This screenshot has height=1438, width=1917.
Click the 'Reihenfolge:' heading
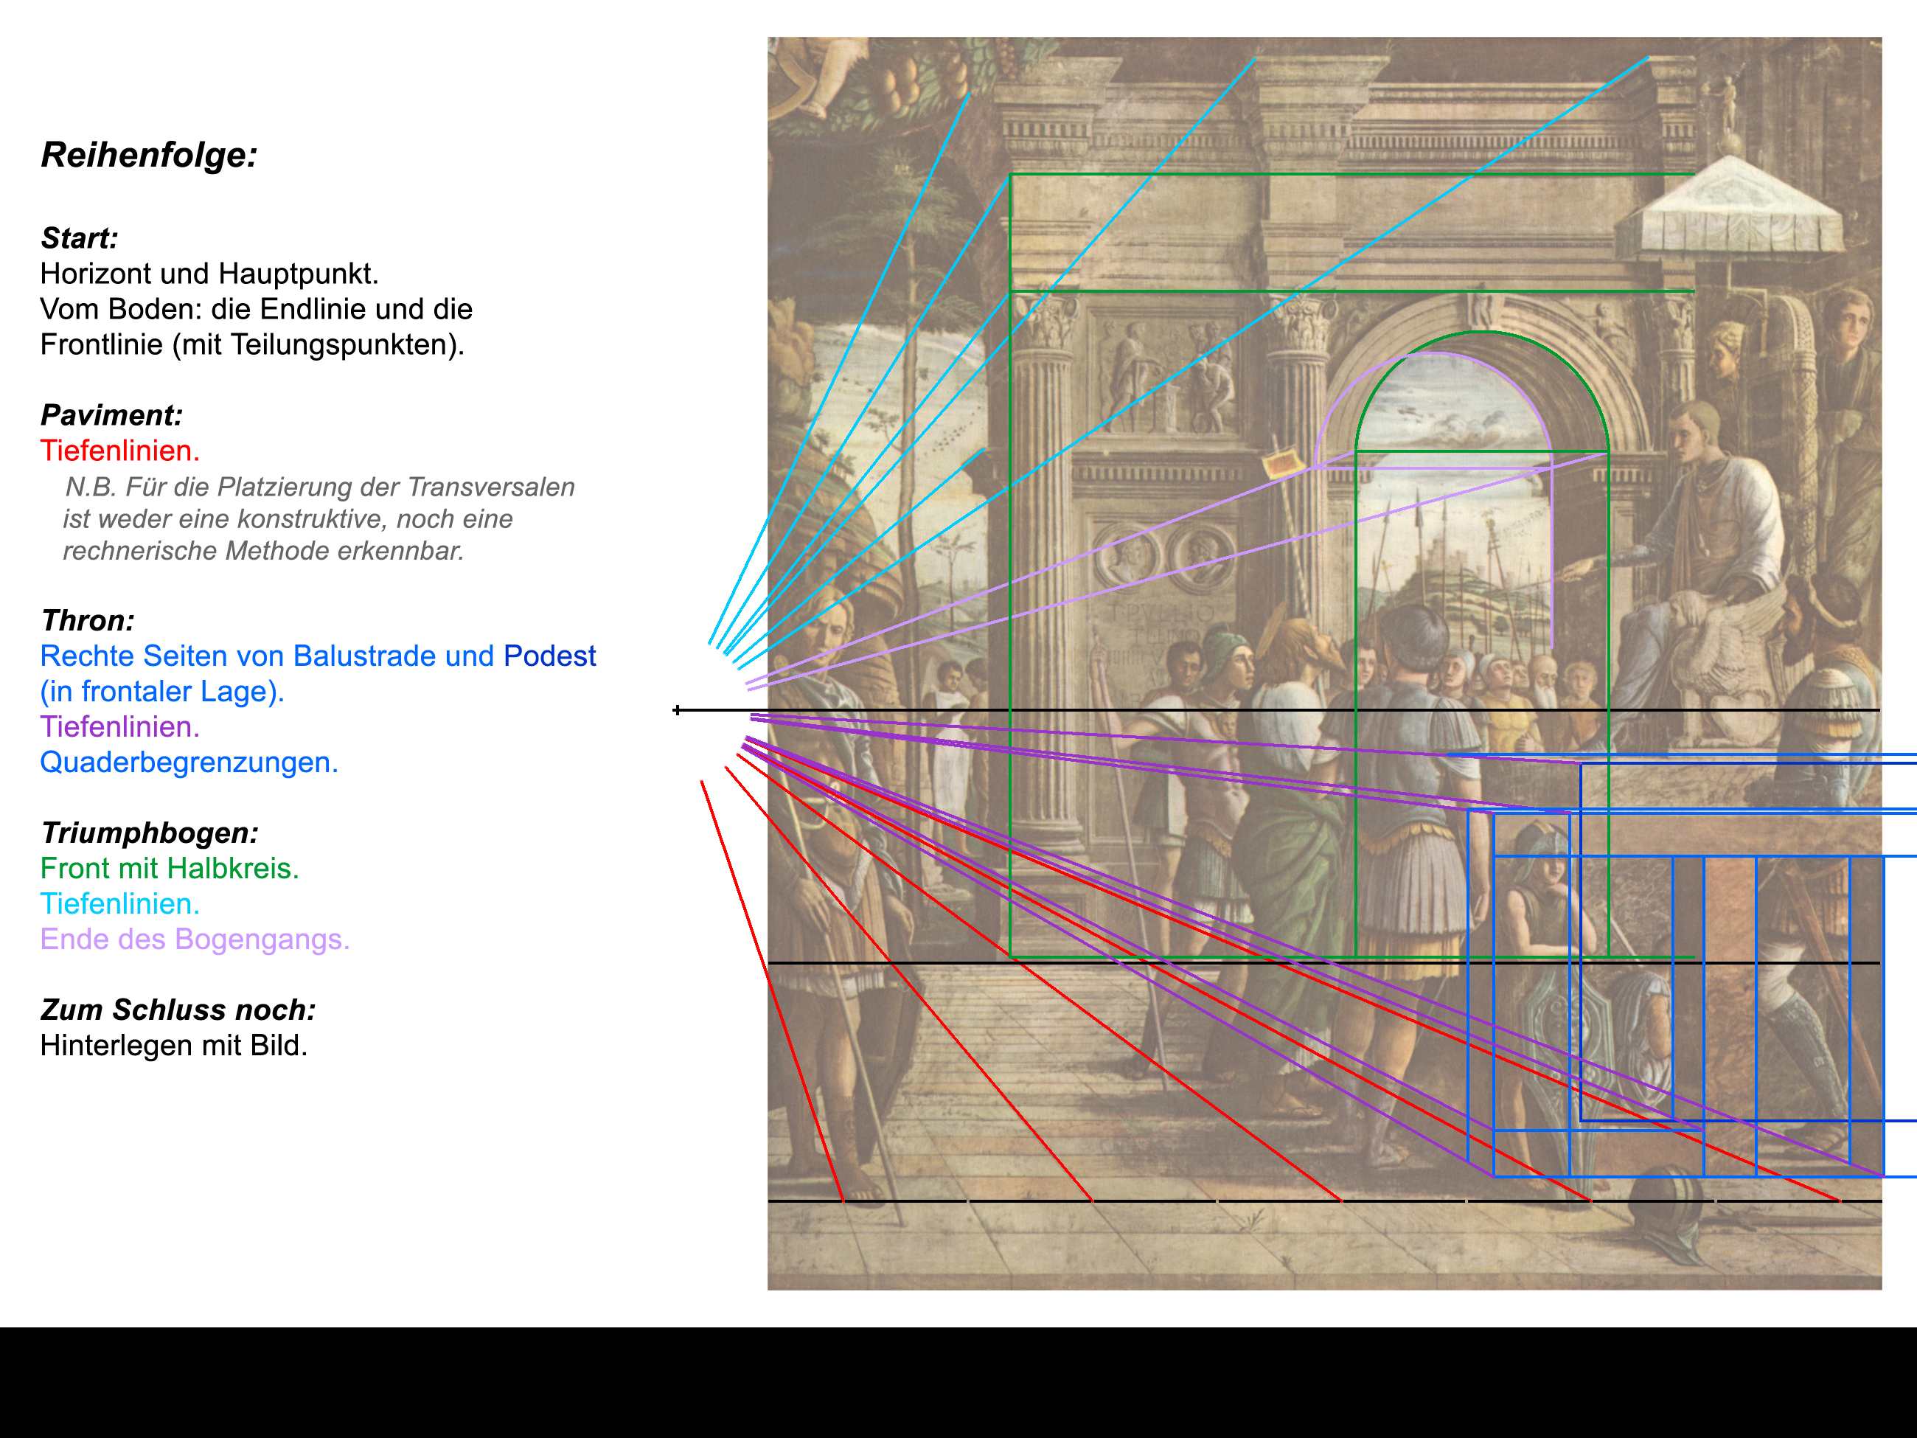(x=149, y=155)
